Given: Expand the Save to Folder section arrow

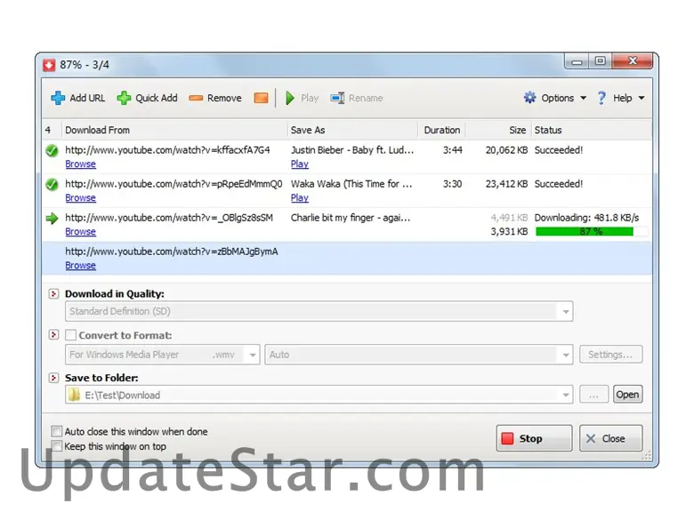Looking at the screenshot, I should (53, 378).
